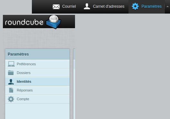Click the Identités person icon
The width and height of the screenshot is (170, 119).
coord(11,82)
